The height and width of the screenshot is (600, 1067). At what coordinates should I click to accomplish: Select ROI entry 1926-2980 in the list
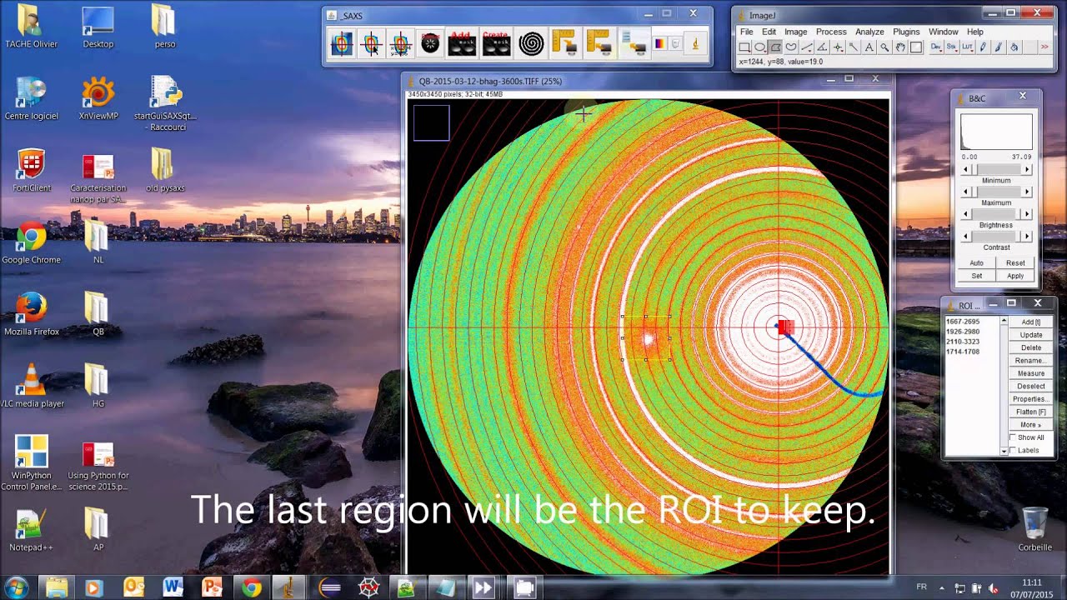click(972, 332)
